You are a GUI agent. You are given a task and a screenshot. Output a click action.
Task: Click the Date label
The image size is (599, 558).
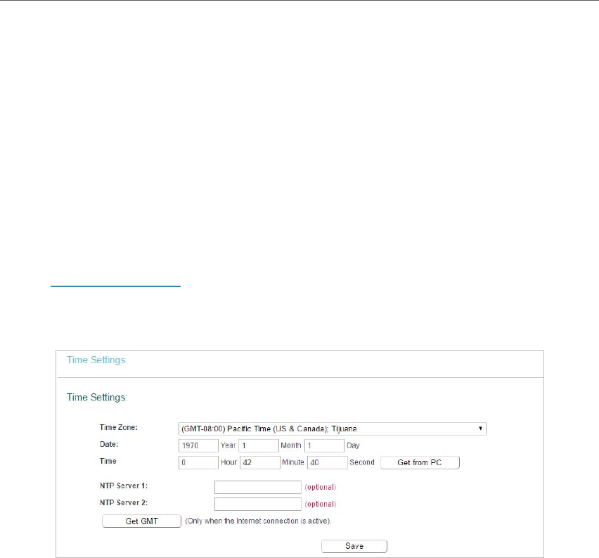coord(109,445)
